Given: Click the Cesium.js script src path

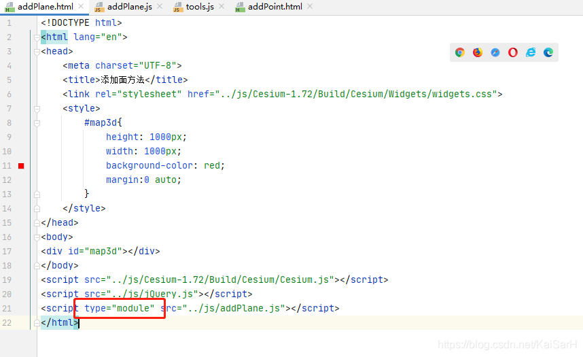Looking at the screenshot, I should (220, 279).
